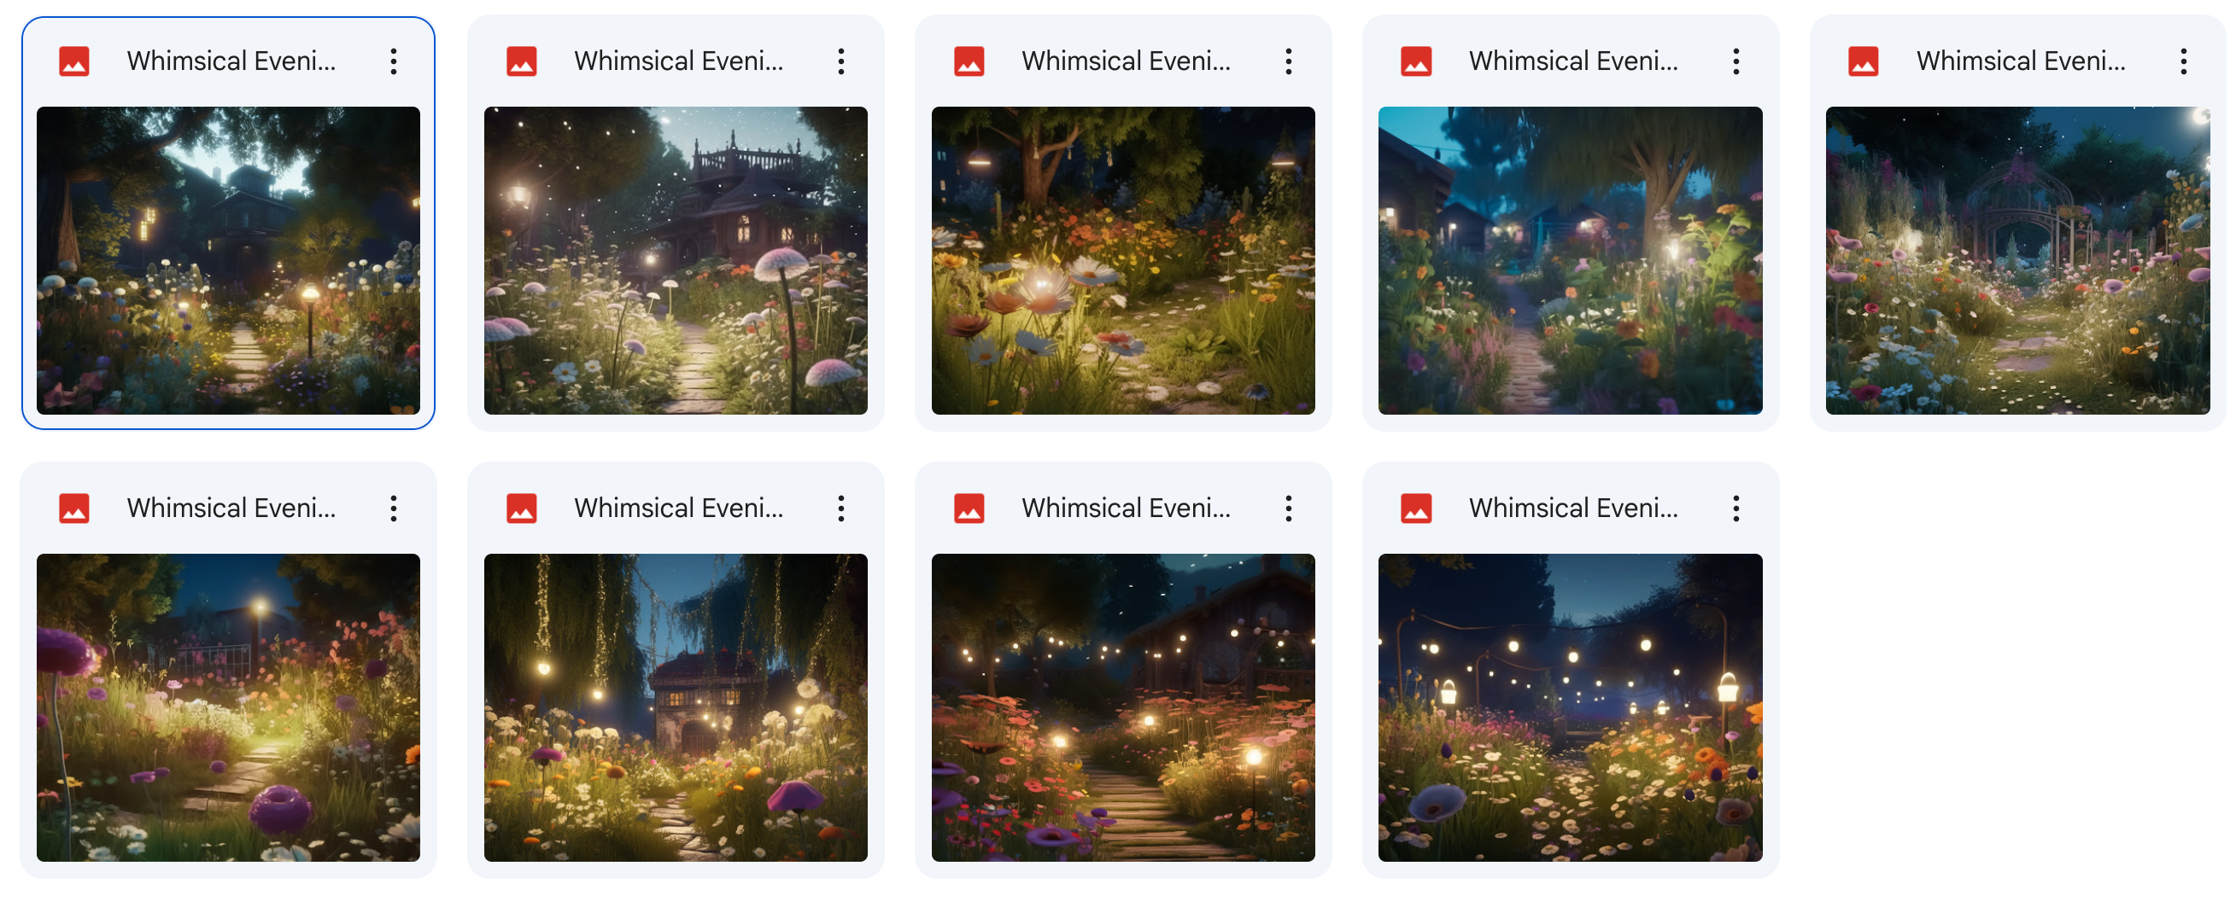The image size is (2236, 901).
Task: Open three-dot menu of third top-row file
Action: [x=1288, y=61]
